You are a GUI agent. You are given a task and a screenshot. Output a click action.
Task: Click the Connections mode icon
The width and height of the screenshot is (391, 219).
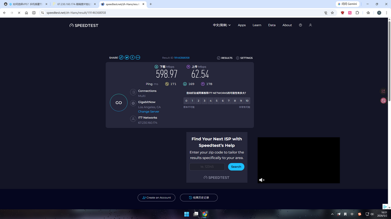tap(133, 92)
